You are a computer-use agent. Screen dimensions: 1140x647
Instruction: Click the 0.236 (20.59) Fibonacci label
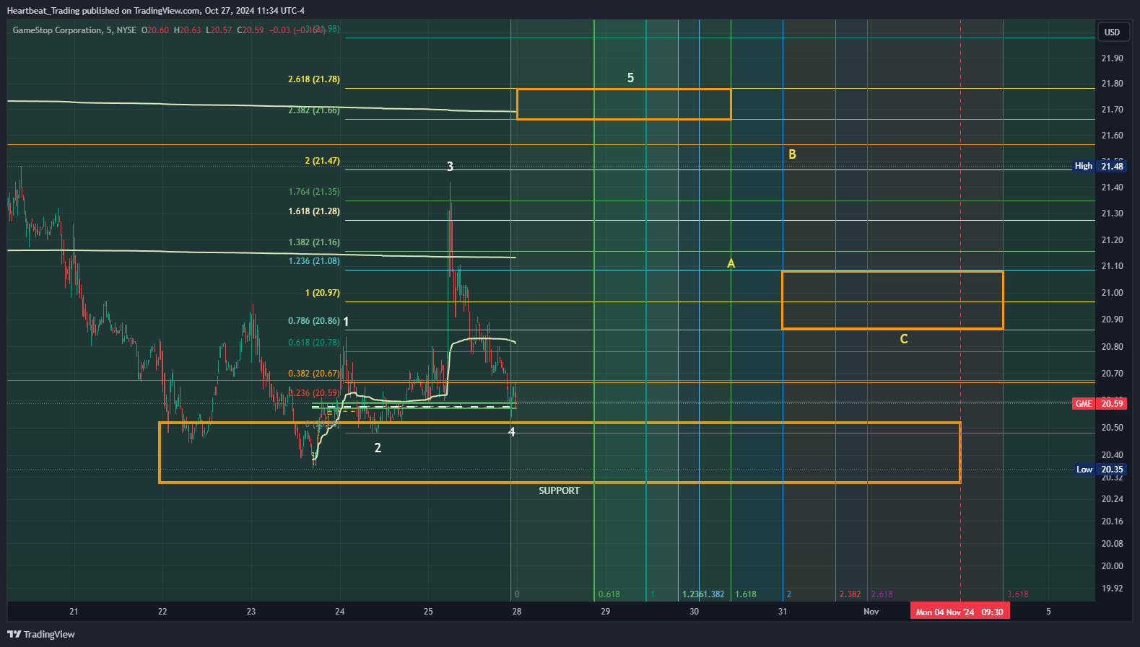(x=313, y=393)
